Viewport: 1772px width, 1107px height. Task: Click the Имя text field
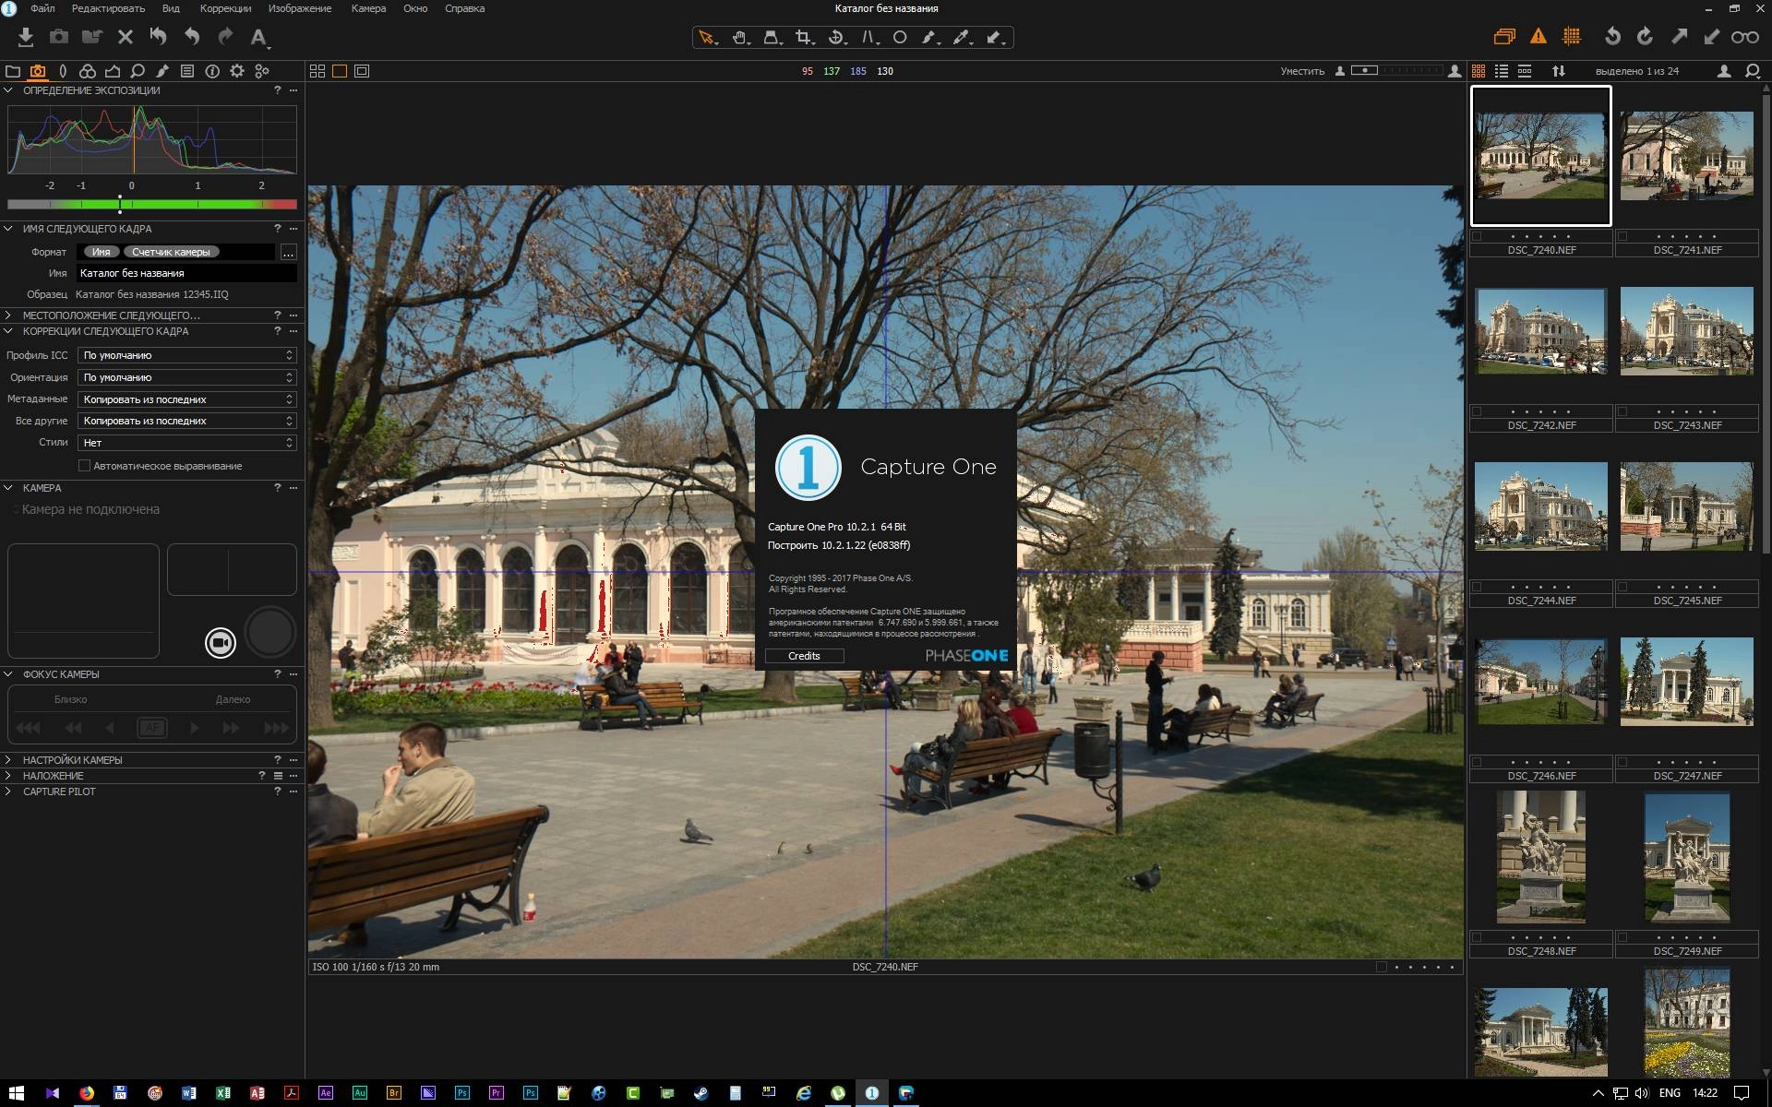187,273
